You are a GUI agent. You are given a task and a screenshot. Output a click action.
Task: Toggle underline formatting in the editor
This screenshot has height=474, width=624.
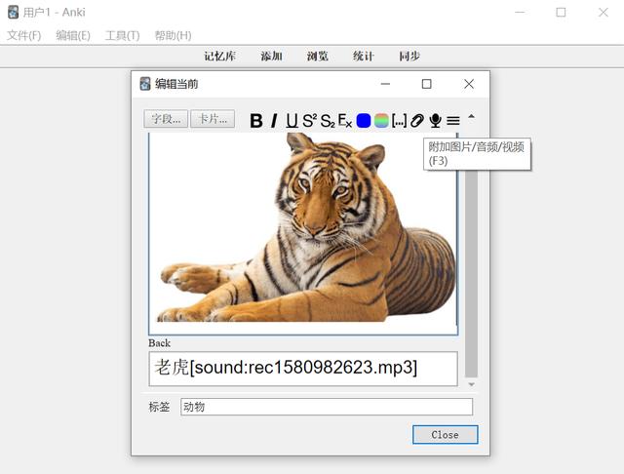tap(292, 121)
